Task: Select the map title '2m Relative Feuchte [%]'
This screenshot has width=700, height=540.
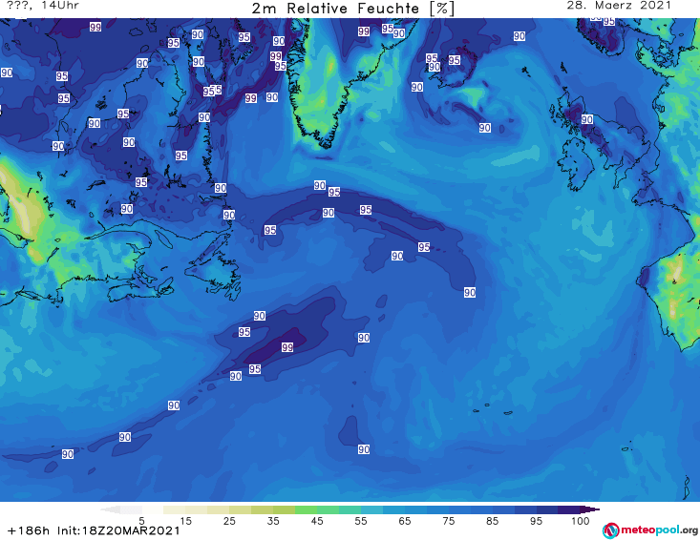Action: tap(352, 9)
